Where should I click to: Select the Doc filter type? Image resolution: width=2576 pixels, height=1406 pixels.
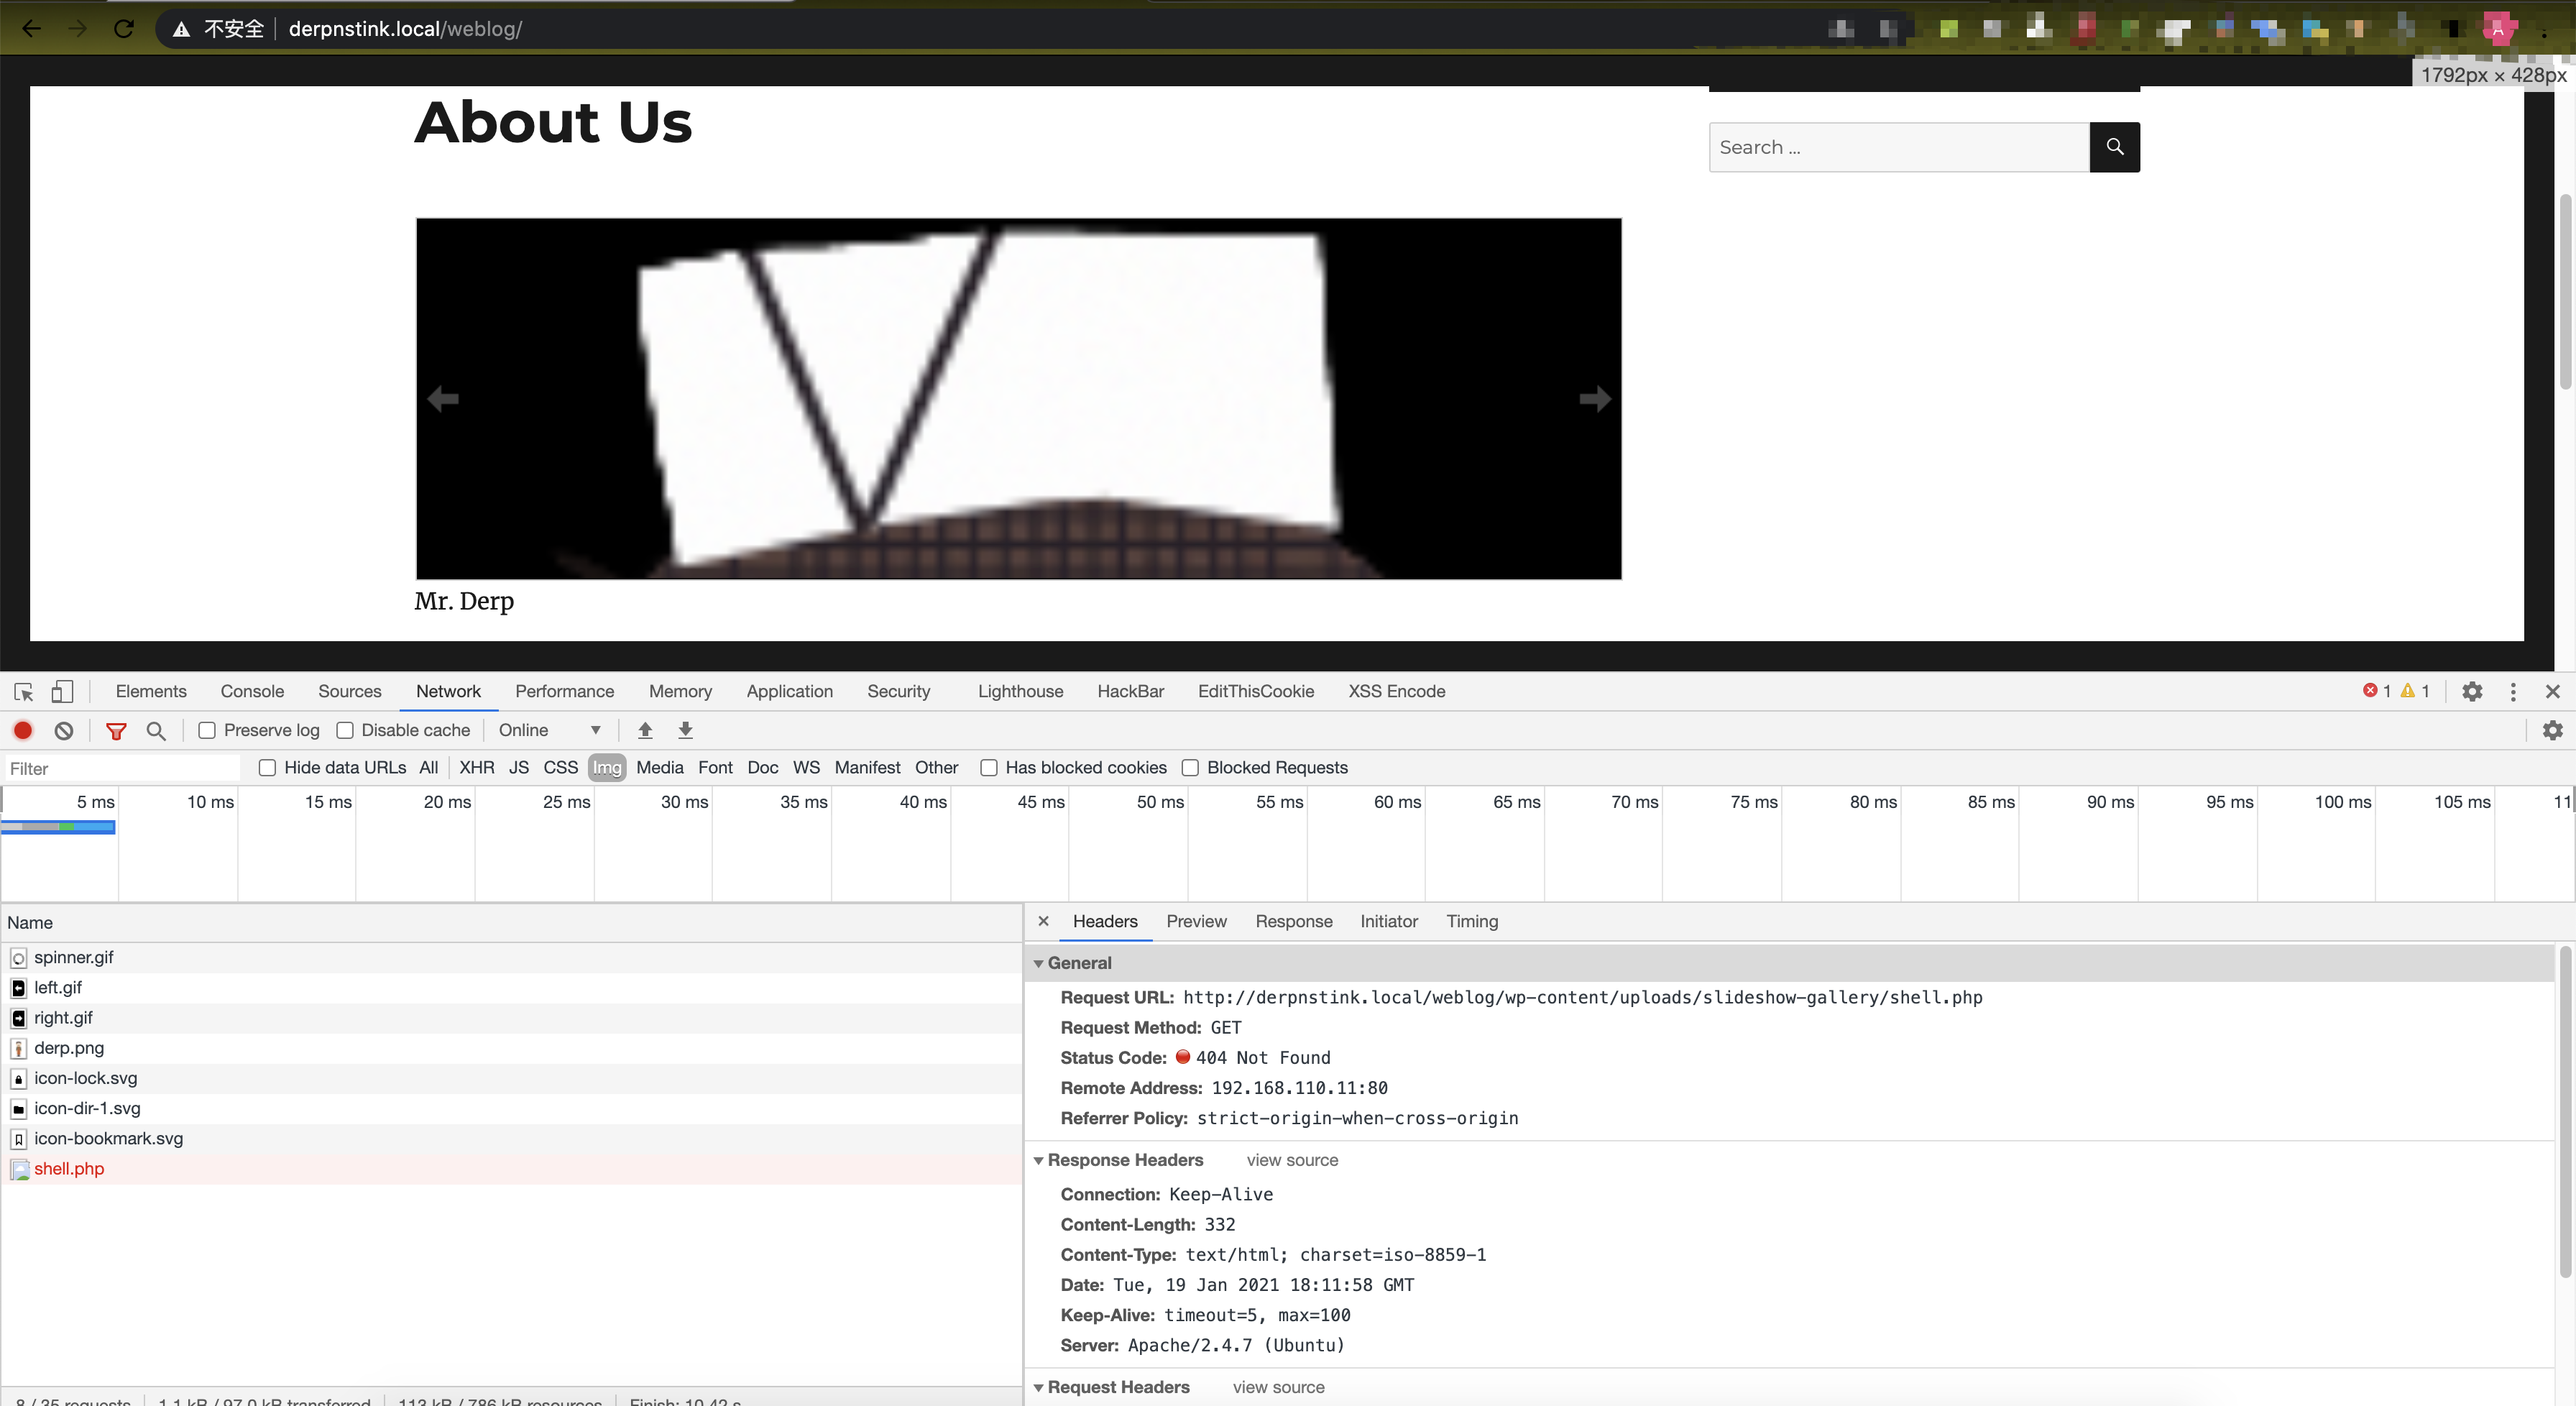point(762,767)
